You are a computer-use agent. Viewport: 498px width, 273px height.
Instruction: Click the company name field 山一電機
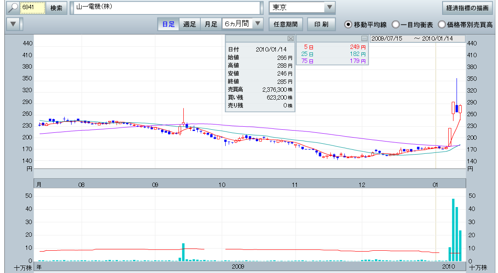pos(166,8)
